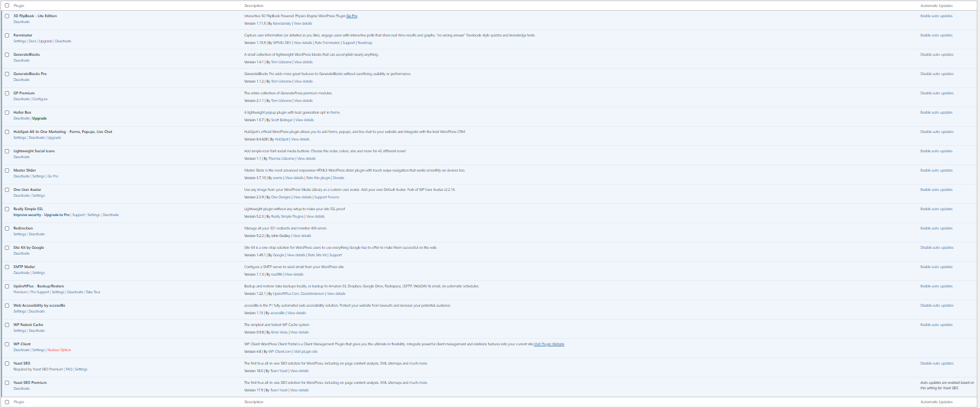
Task: Deactivate the 3D FlipBook - Lite Edition plugin
Action: tap(21, 22)
